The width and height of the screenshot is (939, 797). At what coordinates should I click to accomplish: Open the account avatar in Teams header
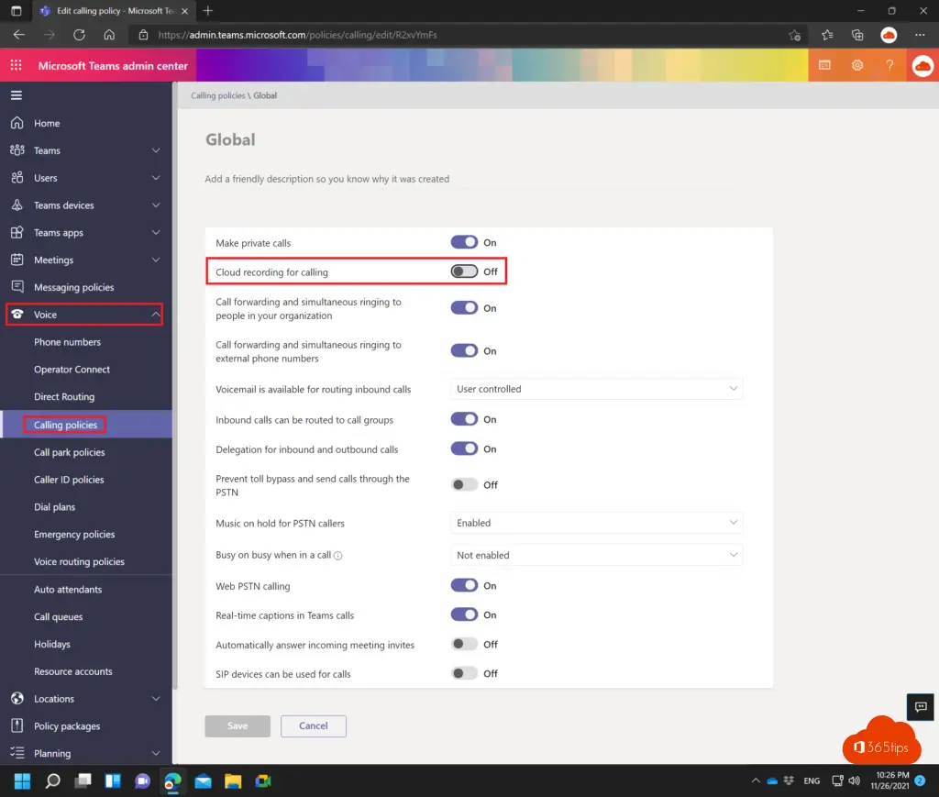922,65
